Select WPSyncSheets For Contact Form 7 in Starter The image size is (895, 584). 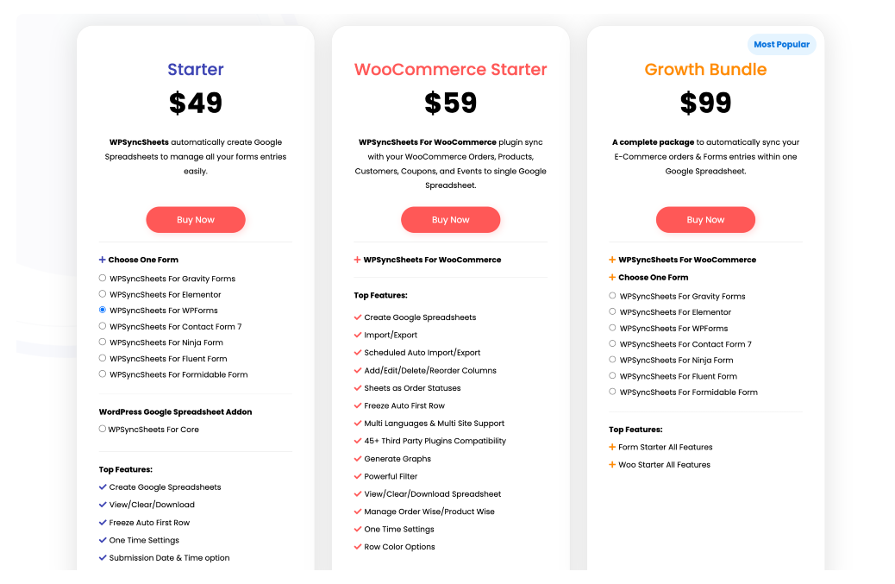pyautogui.click(x=102, y=326)
